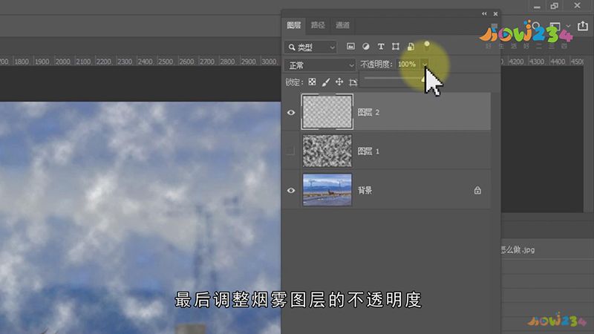Screen dimensions: 594x334
Task: Minimize the Photoshop window
Action: point(537,7)
